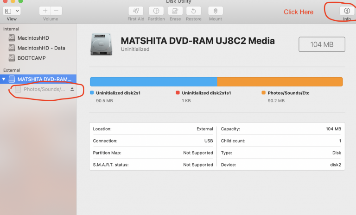
Task: Click the 104 MB capacity box
Action: (x=322, y=44)
